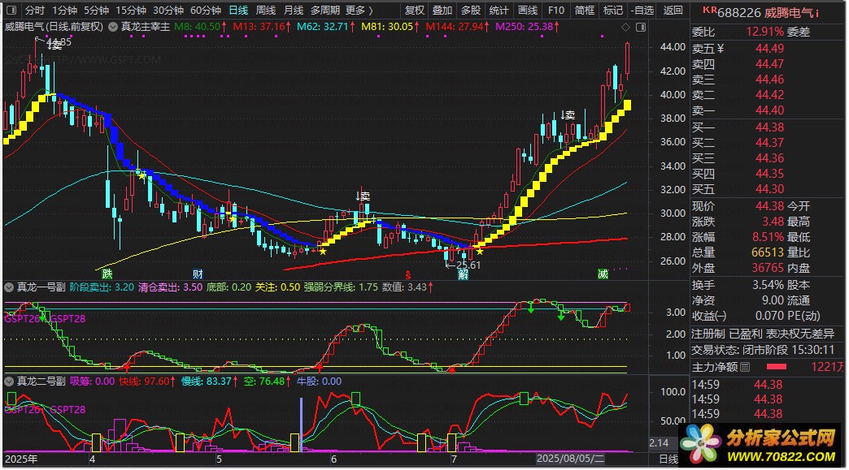
Task: Click the 买五 bid price 44.30
Action: [x=769, y=189]
